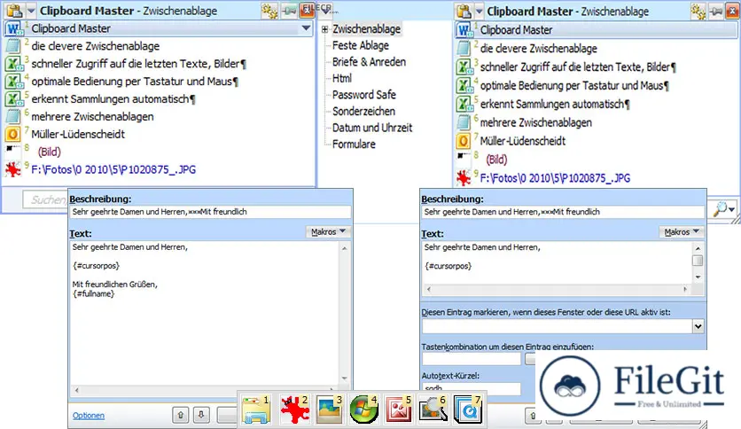This screenshot has width=741, height=429.
Task: Open the Makros dropdown in right editor
Action: point(681,232)
